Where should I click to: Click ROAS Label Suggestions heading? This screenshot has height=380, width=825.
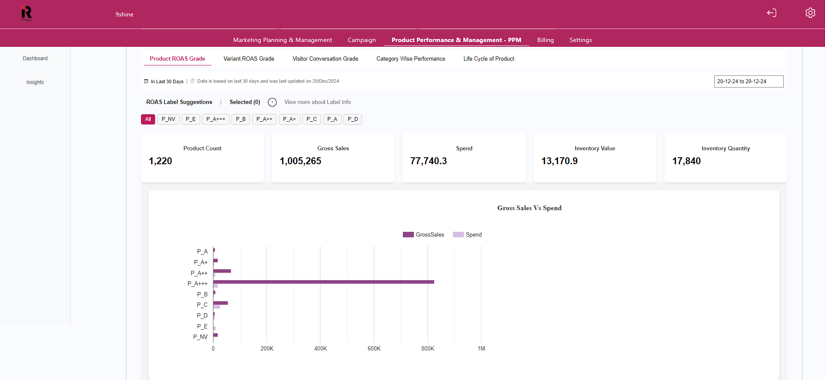pos(179,102)
